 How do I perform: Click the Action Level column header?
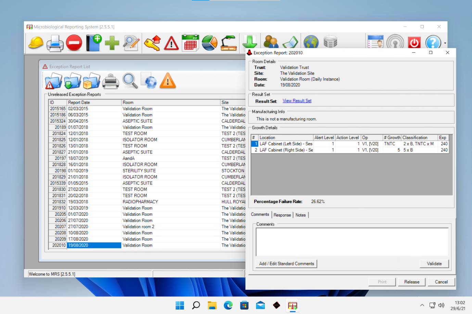tap(348, 138)
